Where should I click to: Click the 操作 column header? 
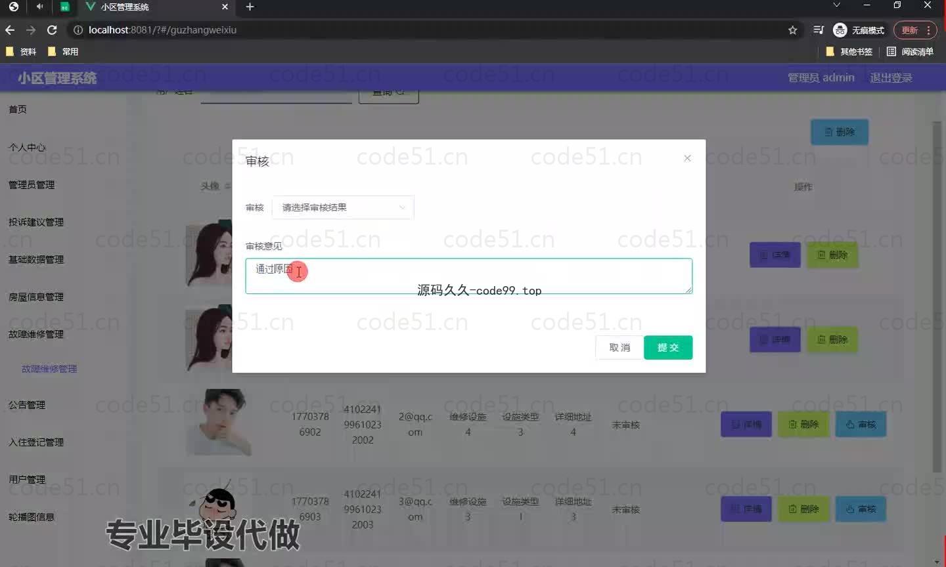pos(803,187)
